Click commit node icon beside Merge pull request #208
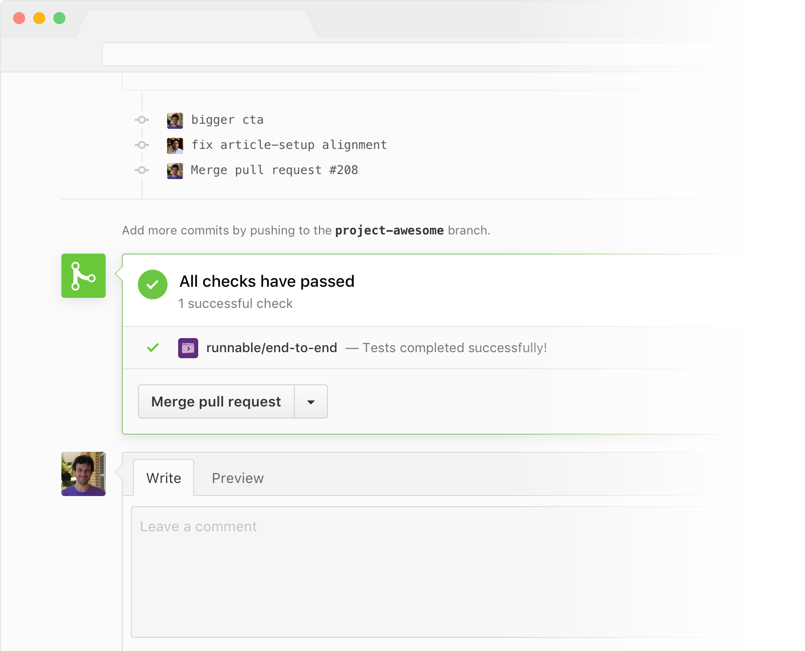 click(x=142, y=170)
